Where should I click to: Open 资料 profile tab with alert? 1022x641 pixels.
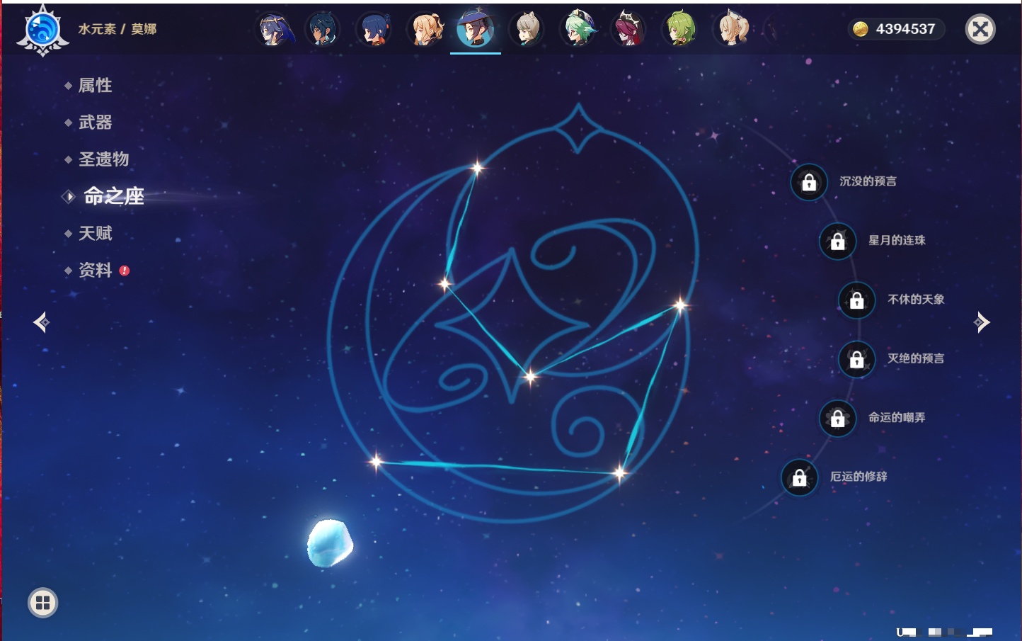95,270
